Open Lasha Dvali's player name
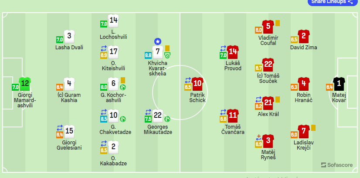Screen dimensions: 360x178 click(69, 48)
